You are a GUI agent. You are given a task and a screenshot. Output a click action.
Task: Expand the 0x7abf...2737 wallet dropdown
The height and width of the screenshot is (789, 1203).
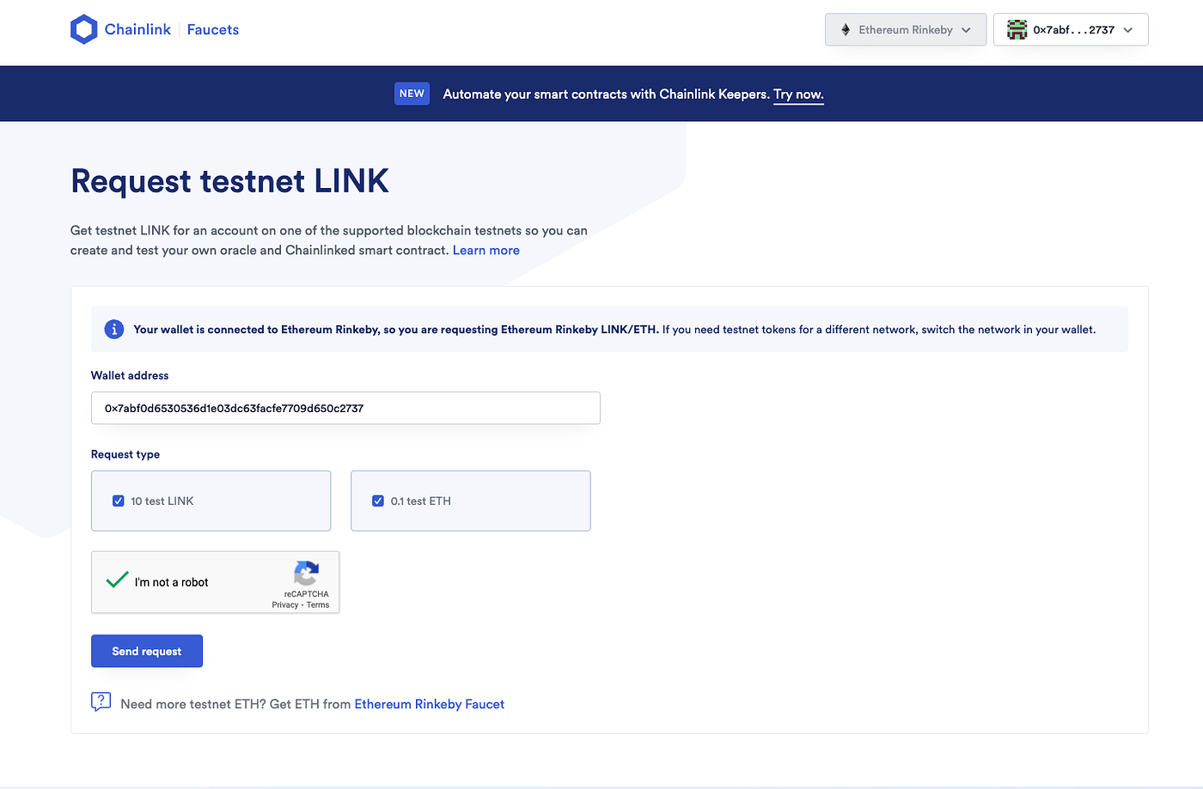(1071, 30)
